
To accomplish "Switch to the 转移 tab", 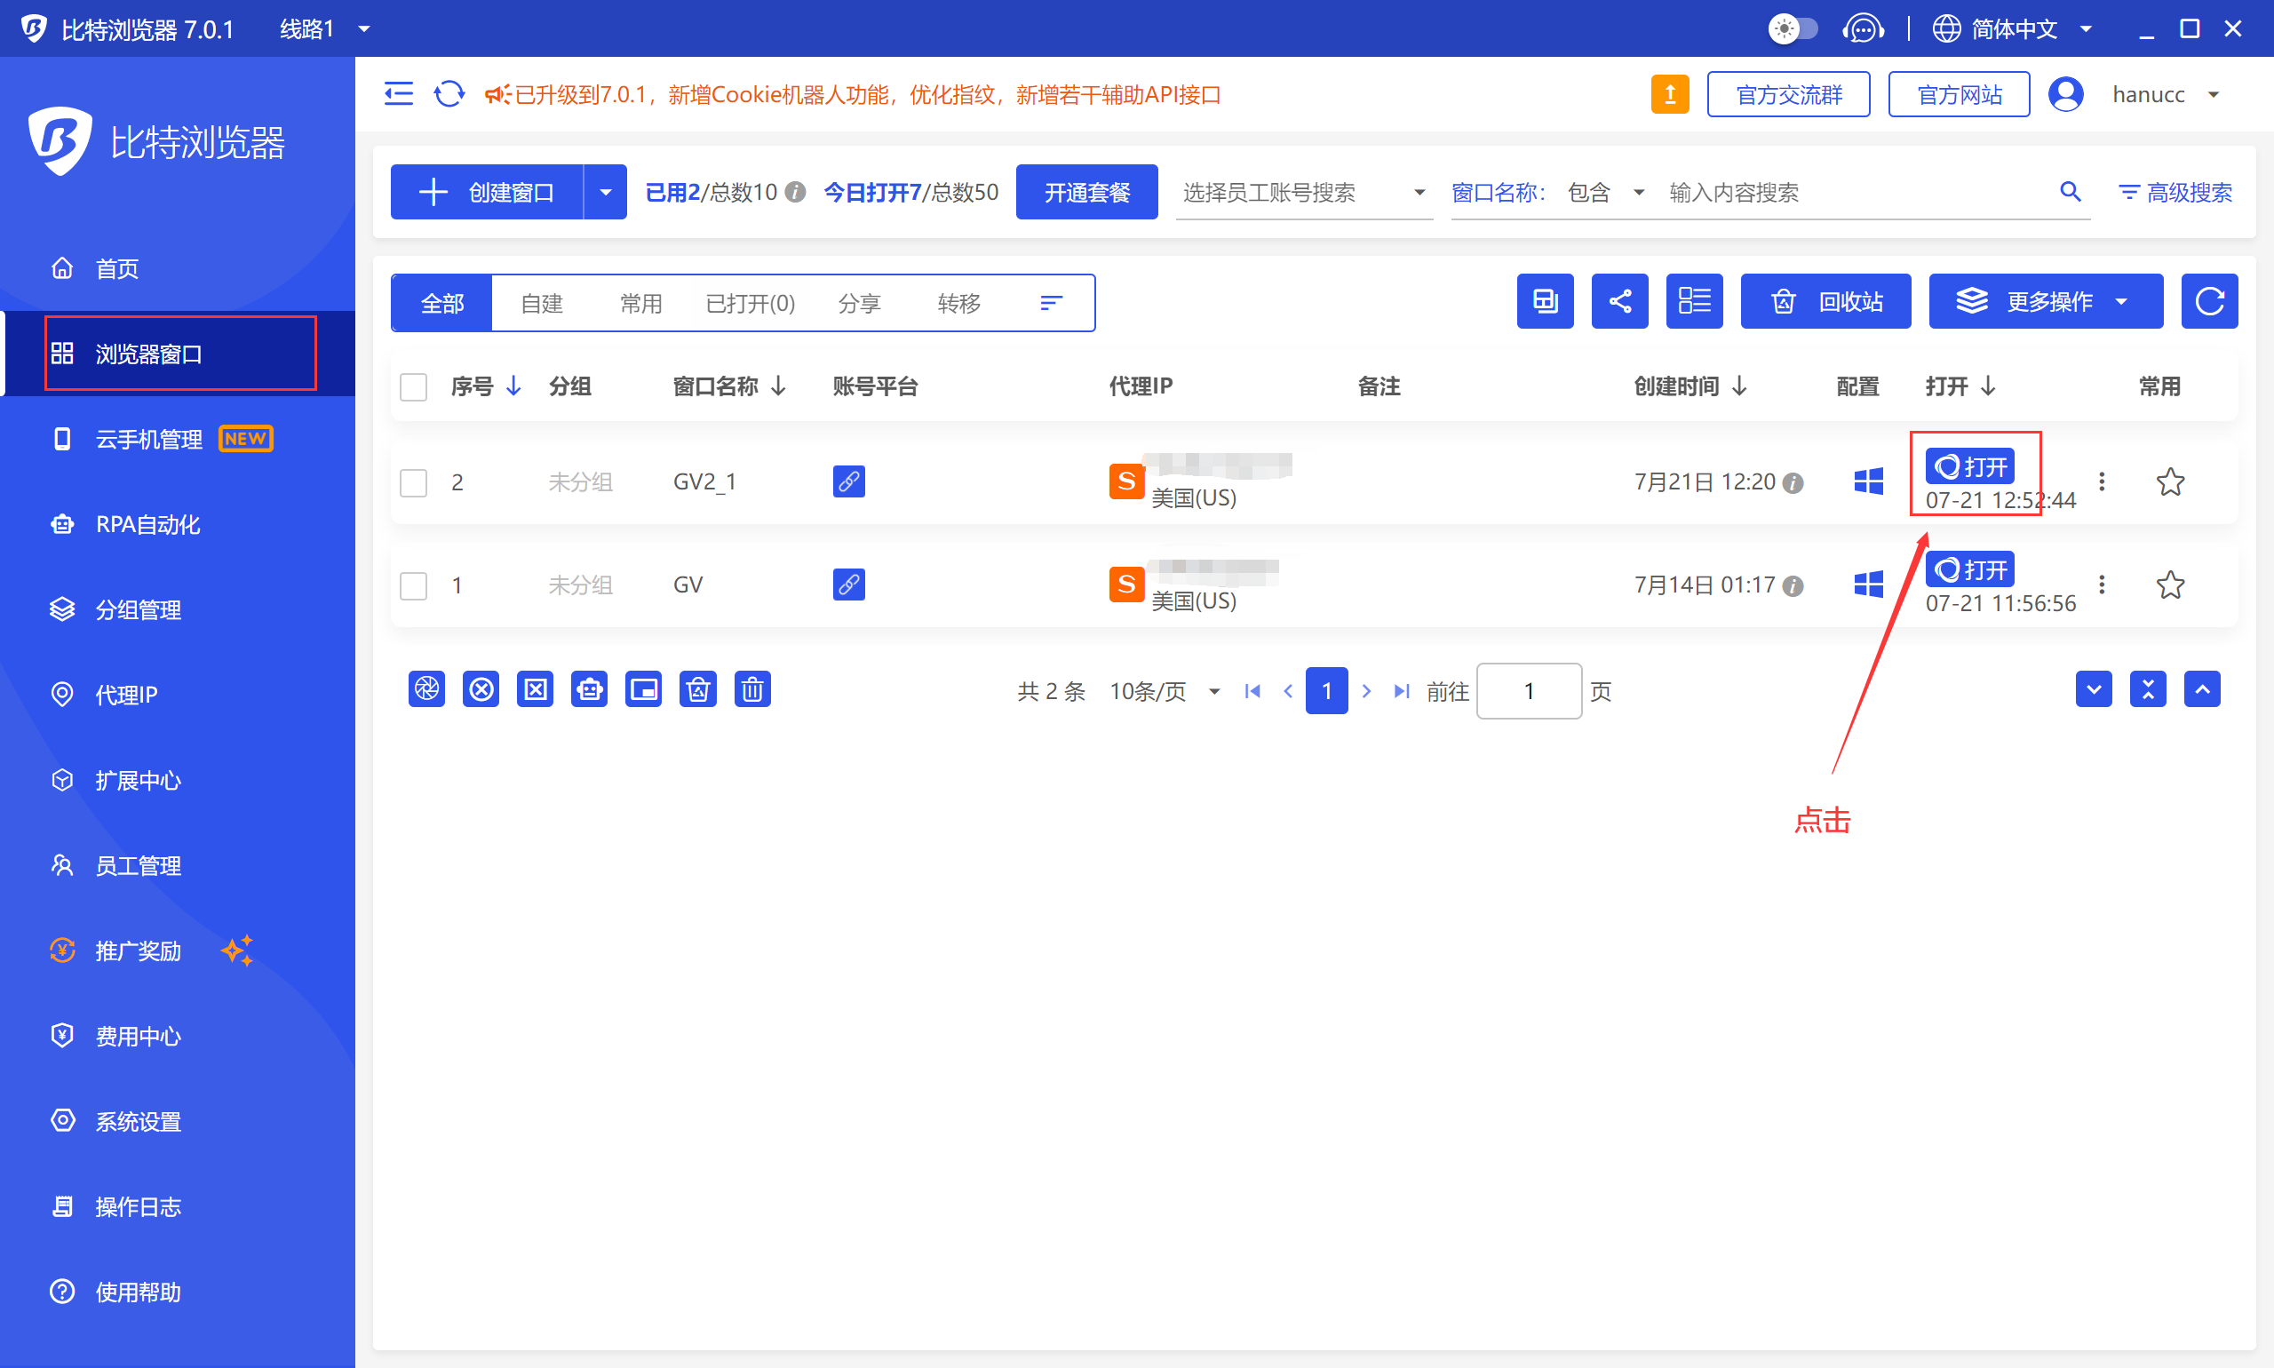I will [x=958, y=302].
